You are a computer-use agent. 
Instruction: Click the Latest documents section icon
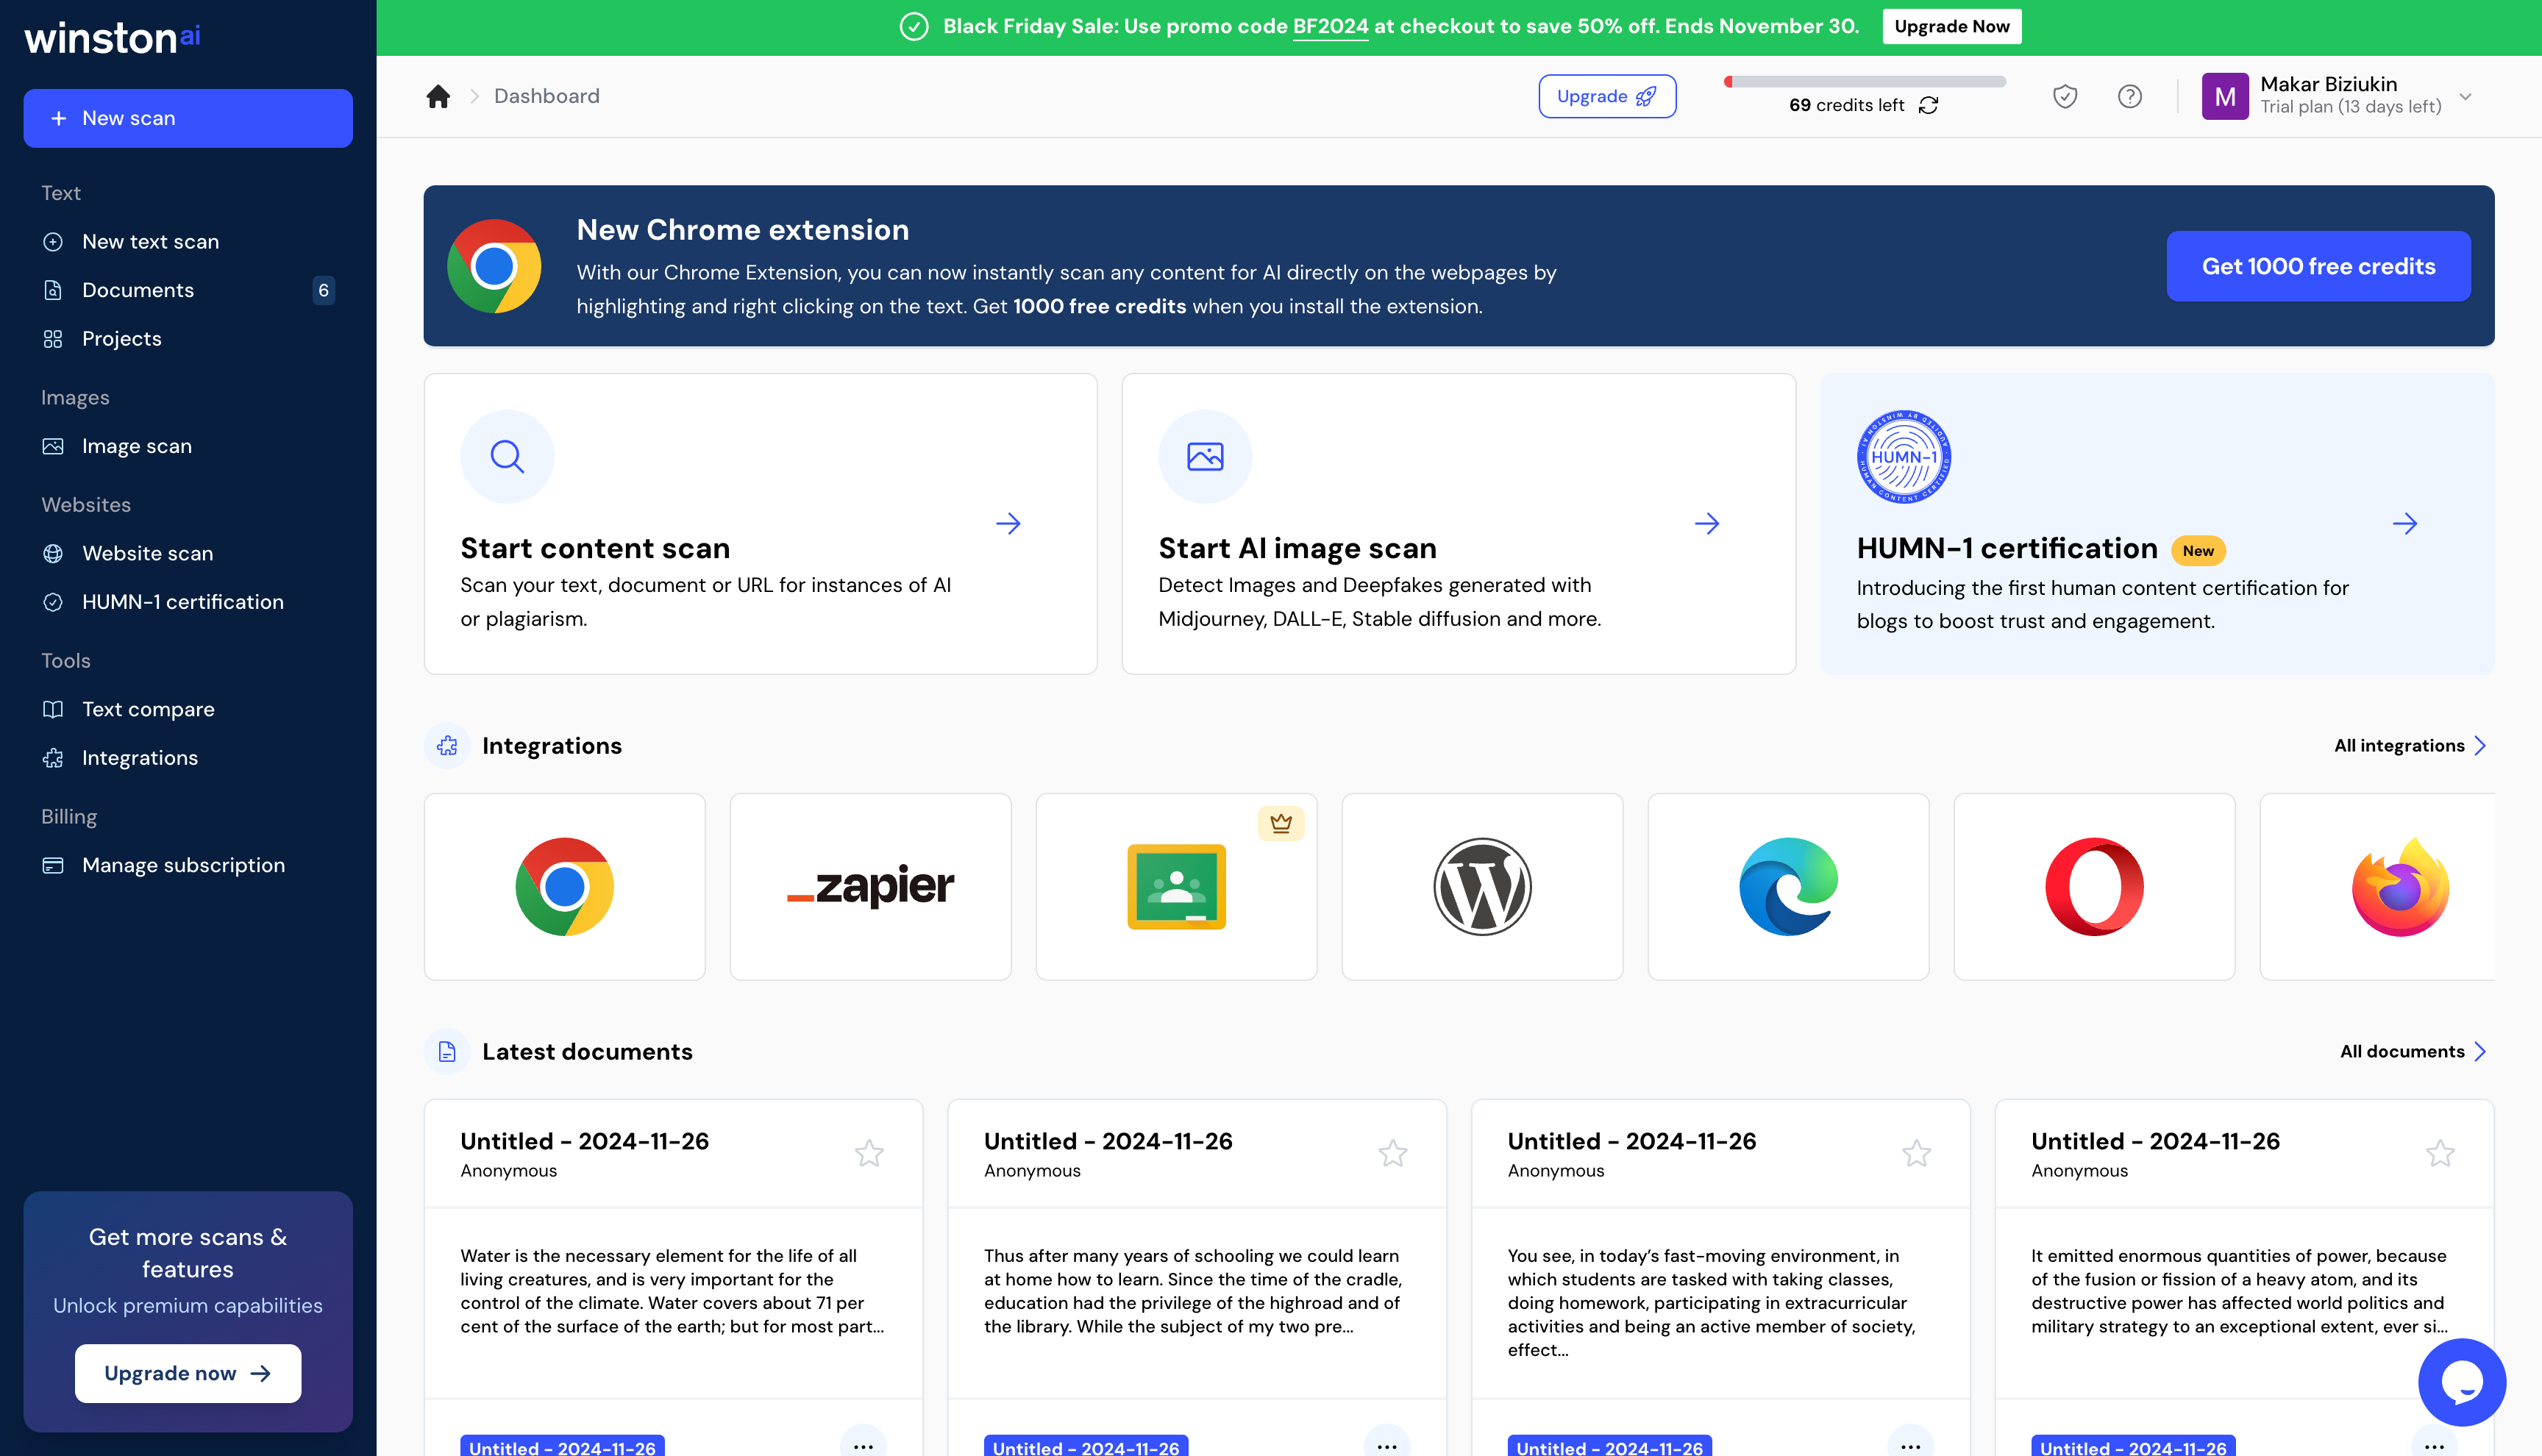[447, 1052]
